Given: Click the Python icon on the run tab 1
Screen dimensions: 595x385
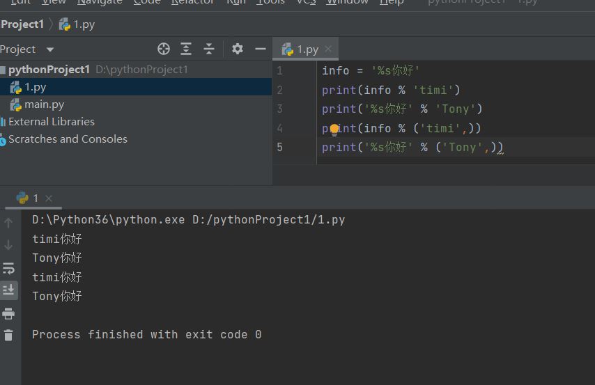Looking at the screenshot, I should pos(22,198).
